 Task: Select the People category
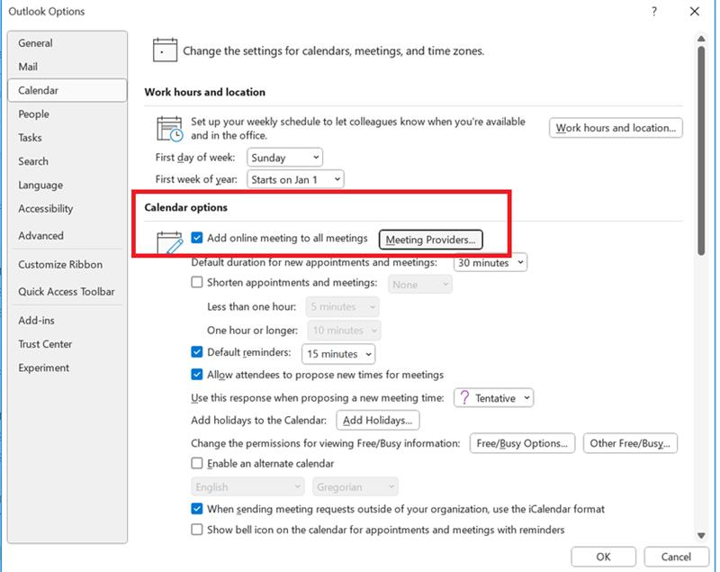tap(67, 113)
